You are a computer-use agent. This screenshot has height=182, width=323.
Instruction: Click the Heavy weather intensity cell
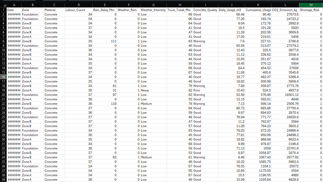point(153,90)
